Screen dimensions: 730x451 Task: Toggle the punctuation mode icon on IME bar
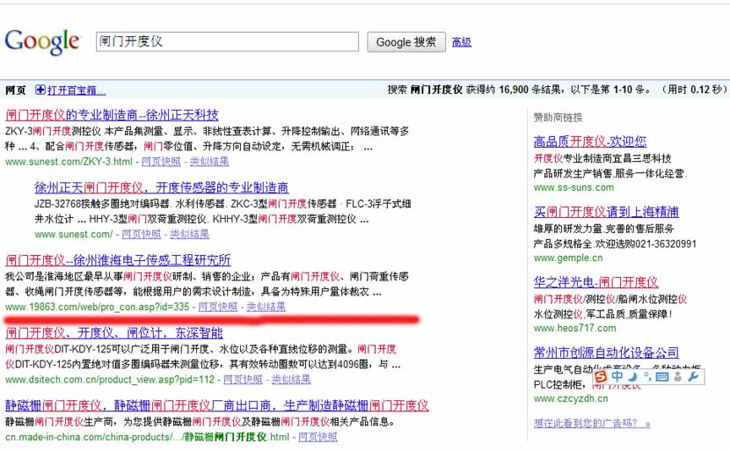[x=646, y=376]
